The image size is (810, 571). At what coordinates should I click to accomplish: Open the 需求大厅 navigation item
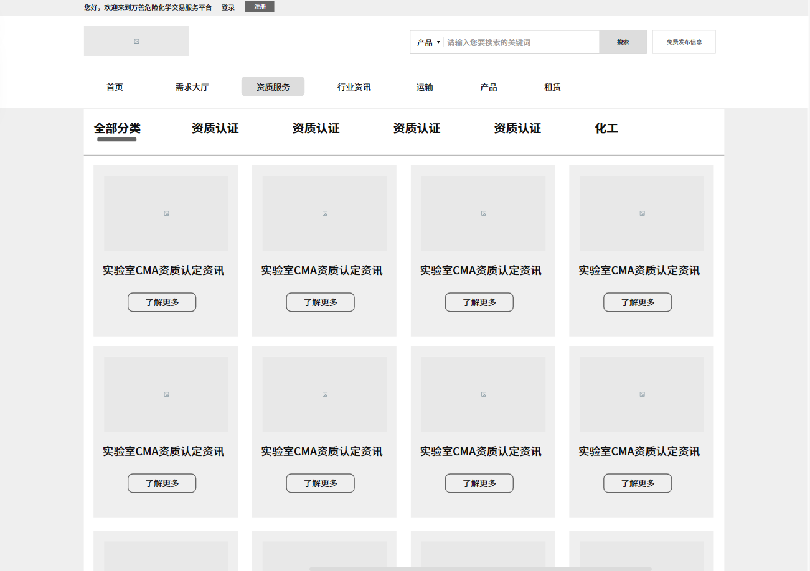[192, 87]
